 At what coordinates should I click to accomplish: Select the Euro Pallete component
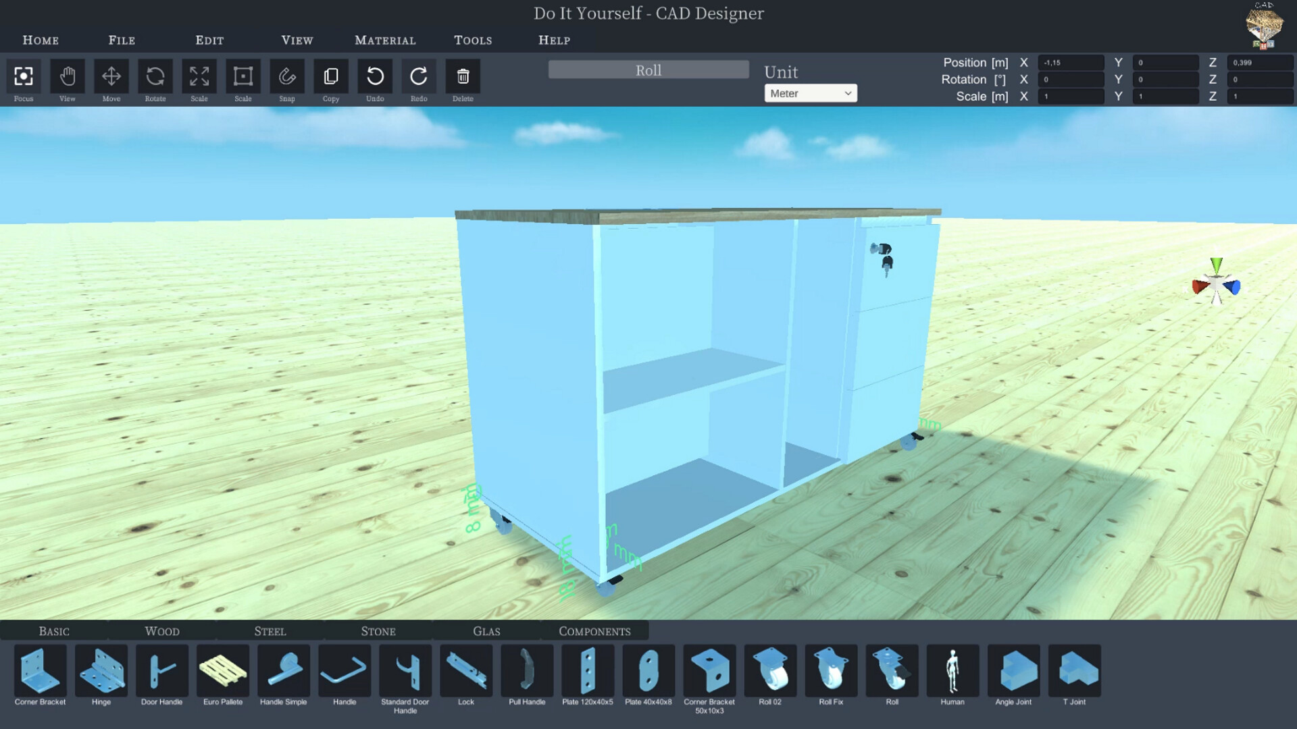(x=222, y=672)
